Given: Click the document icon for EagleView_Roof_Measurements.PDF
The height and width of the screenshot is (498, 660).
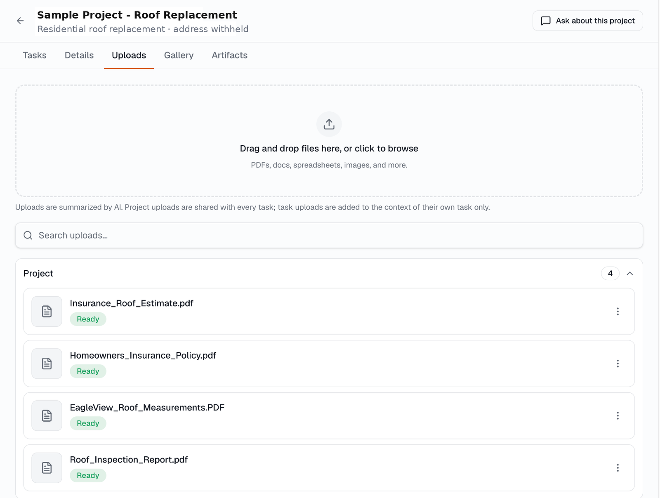Looking at the screenshot, I should [x=47, y=415].
